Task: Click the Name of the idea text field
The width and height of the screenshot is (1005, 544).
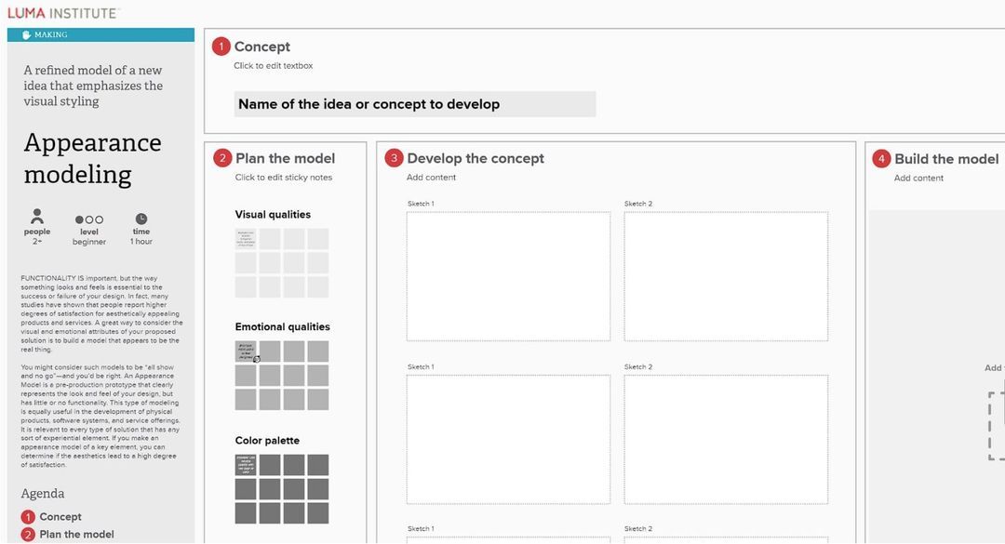Action: 413,103
